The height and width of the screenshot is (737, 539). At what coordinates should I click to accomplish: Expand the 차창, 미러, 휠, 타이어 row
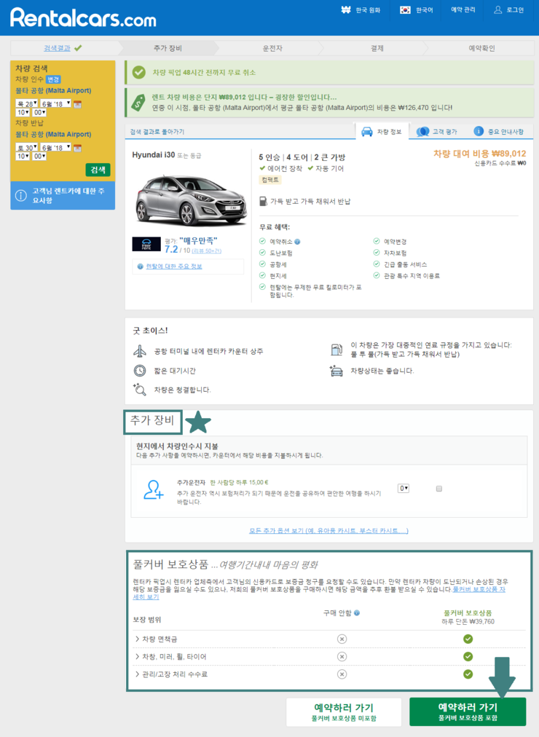(170, 657)
